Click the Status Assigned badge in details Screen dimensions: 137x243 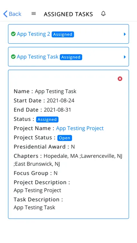(x=47, y=119)
